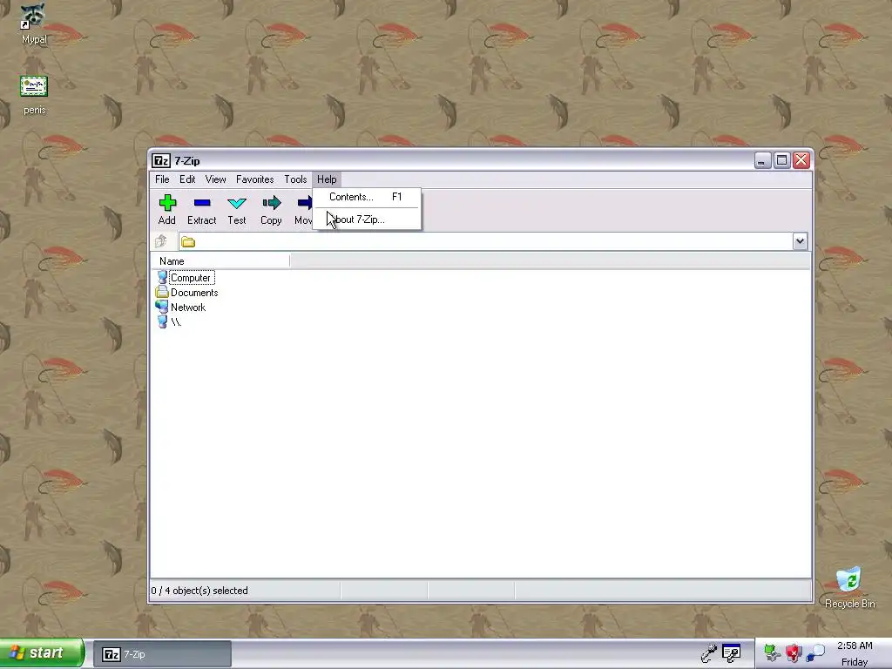892x669 pixels.
Task: Open the Favorites menu
Action: pos(255,179)
